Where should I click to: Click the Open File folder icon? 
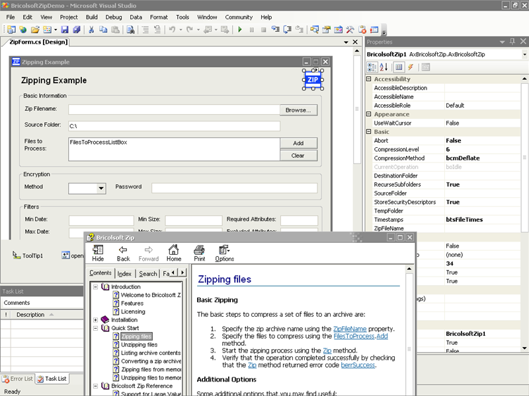coord(35,30)
